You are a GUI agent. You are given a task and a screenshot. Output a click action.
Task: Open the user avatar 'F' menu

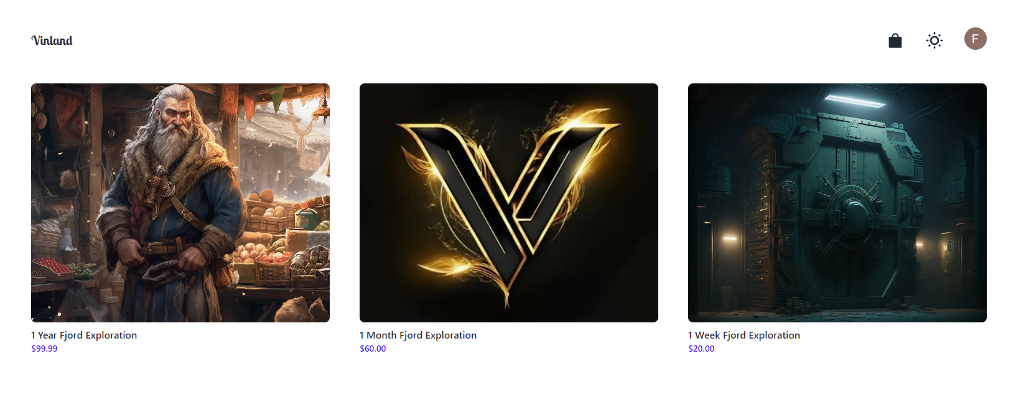[x=975, y=39]
